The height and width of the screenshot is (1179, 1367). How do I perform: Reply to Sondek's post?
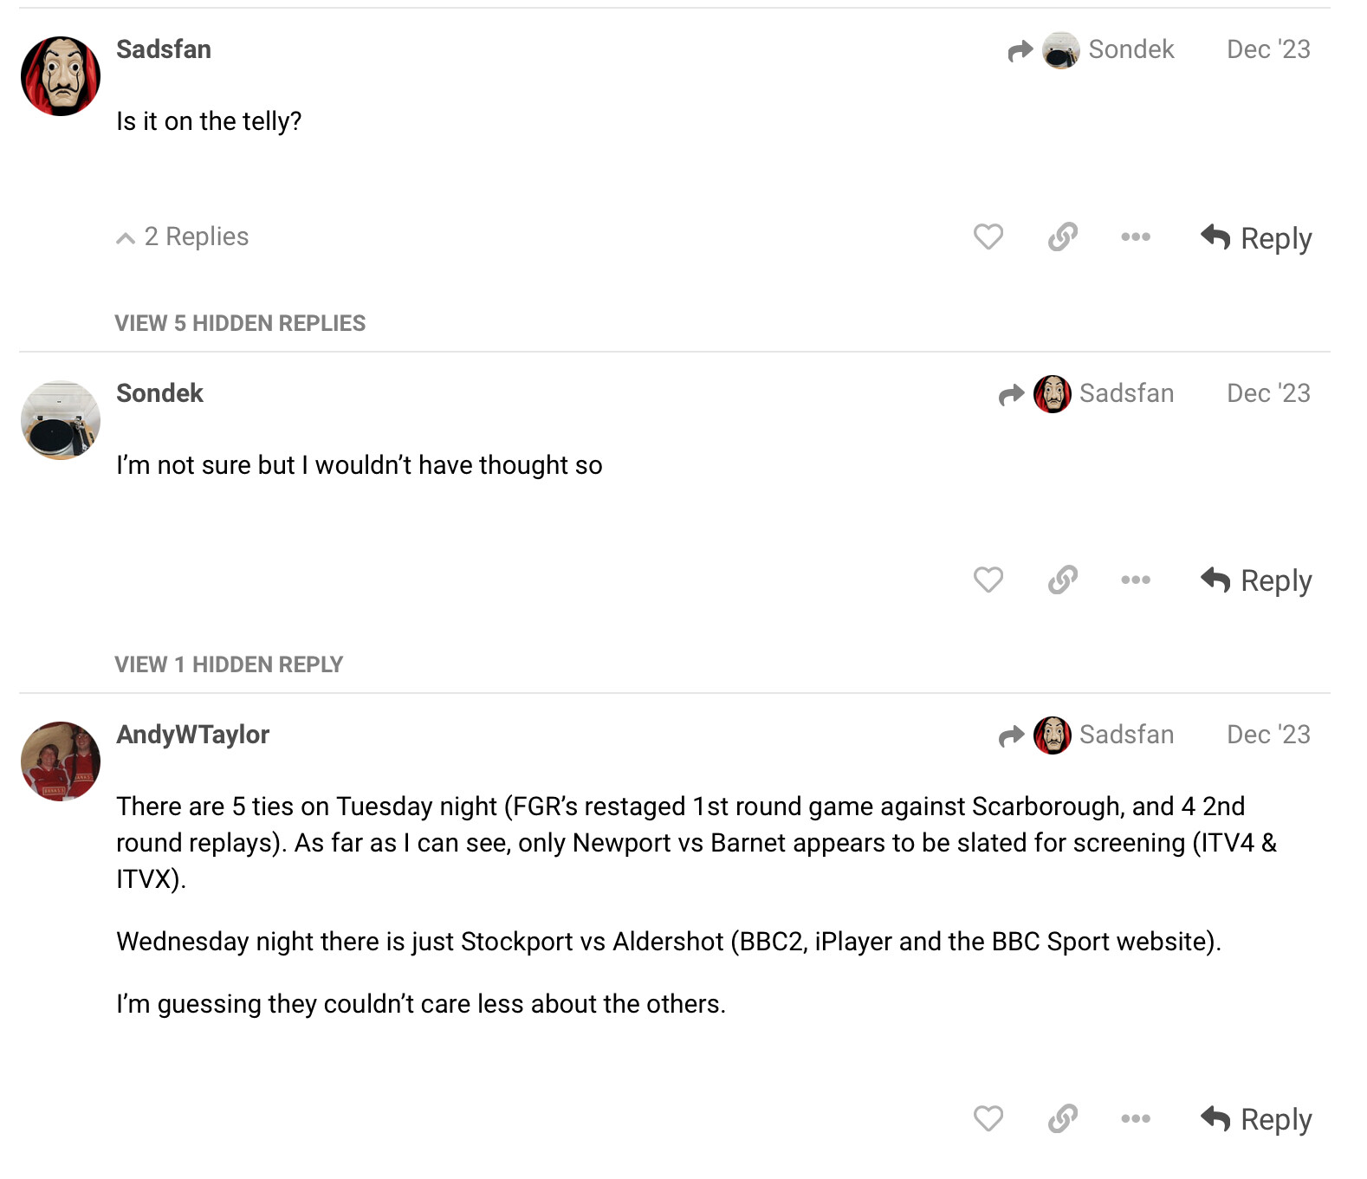point(1256,580)
